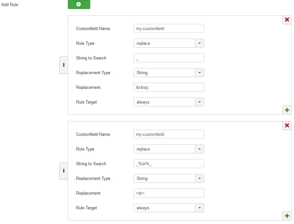Click the first rule's Replacement Type label

(x=93, y=73)
